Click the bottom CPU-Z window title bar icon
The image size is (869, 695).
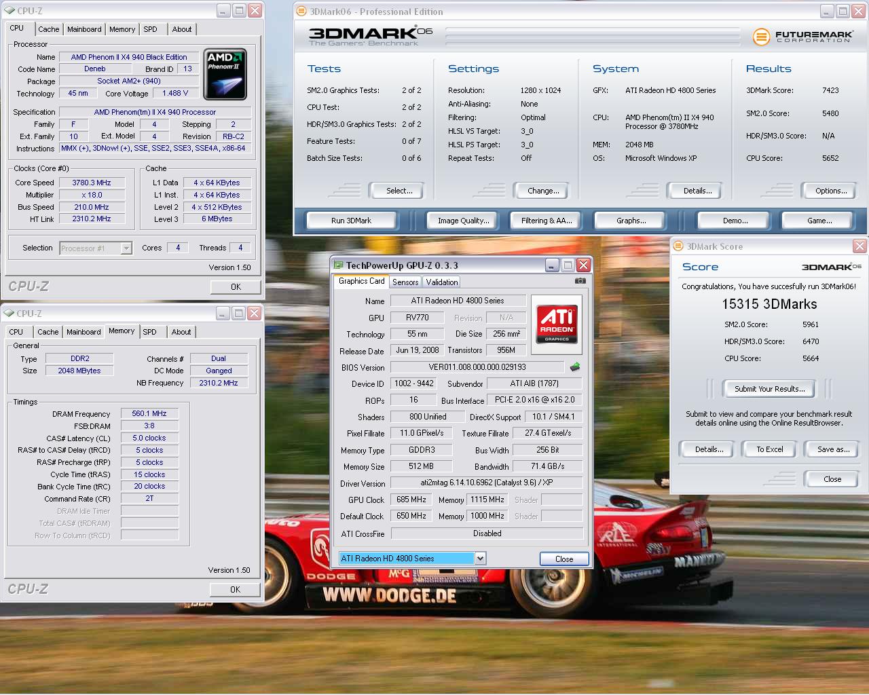tap(10, 314)
